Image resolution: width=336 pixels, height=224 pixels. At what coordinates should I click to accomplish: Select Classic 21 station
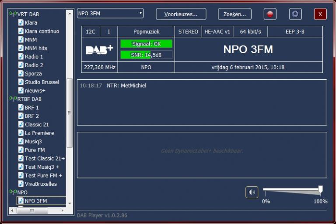[37, 124]
